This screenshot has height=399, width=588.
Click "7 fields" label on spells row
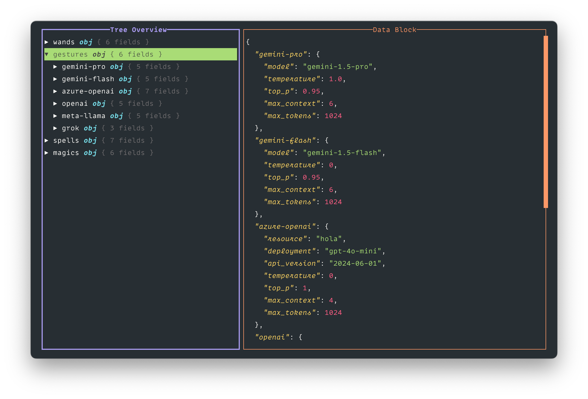click(127, 140)
